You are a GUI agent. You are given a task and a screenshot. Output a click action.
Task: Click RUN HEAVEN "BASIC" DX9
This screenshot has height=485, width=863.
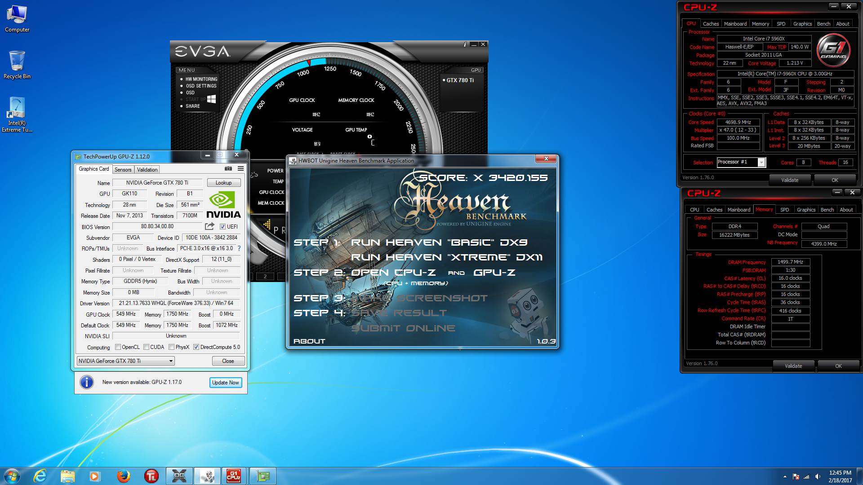[x=439, y=242]
